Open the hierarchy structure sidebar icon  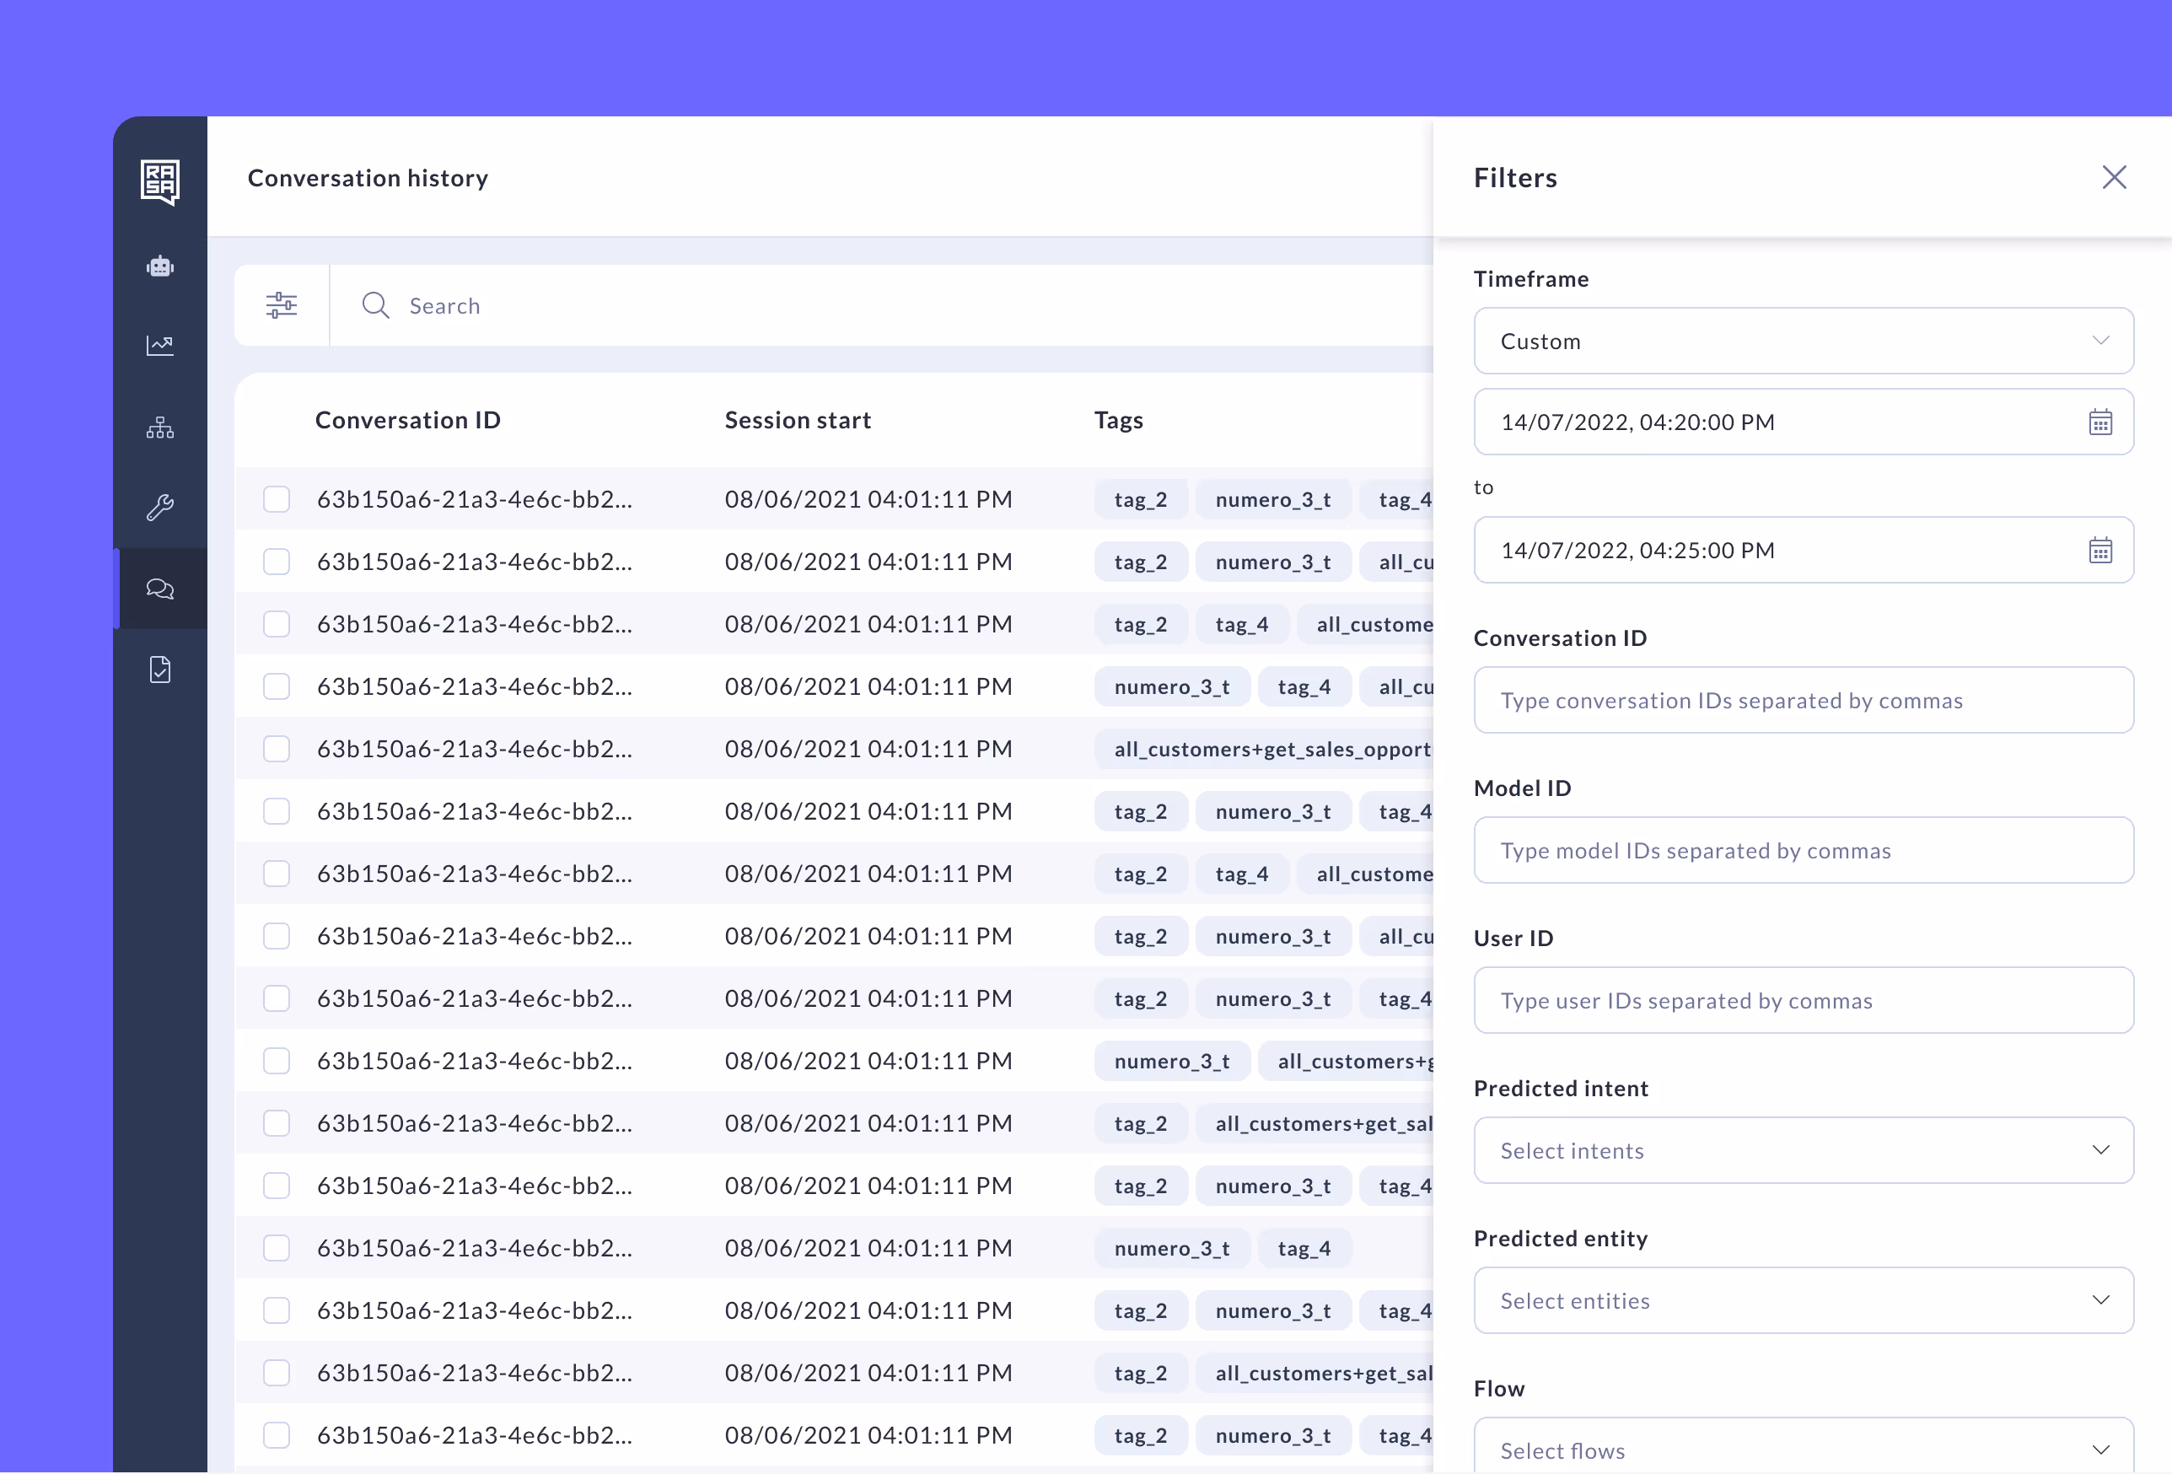coord(160,428)
